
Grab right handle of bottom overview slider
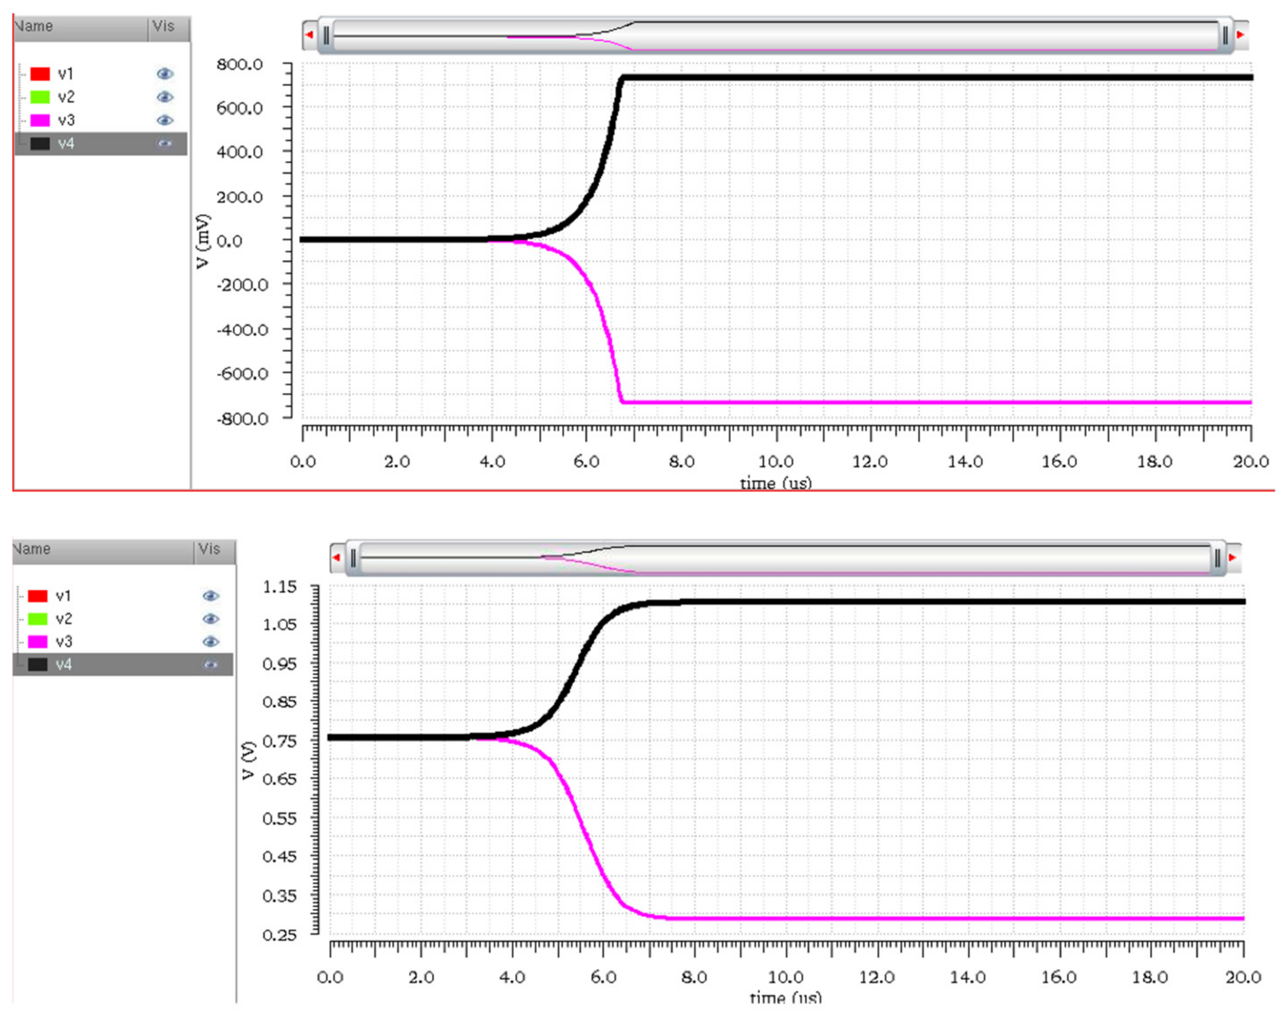[1218, 558]
